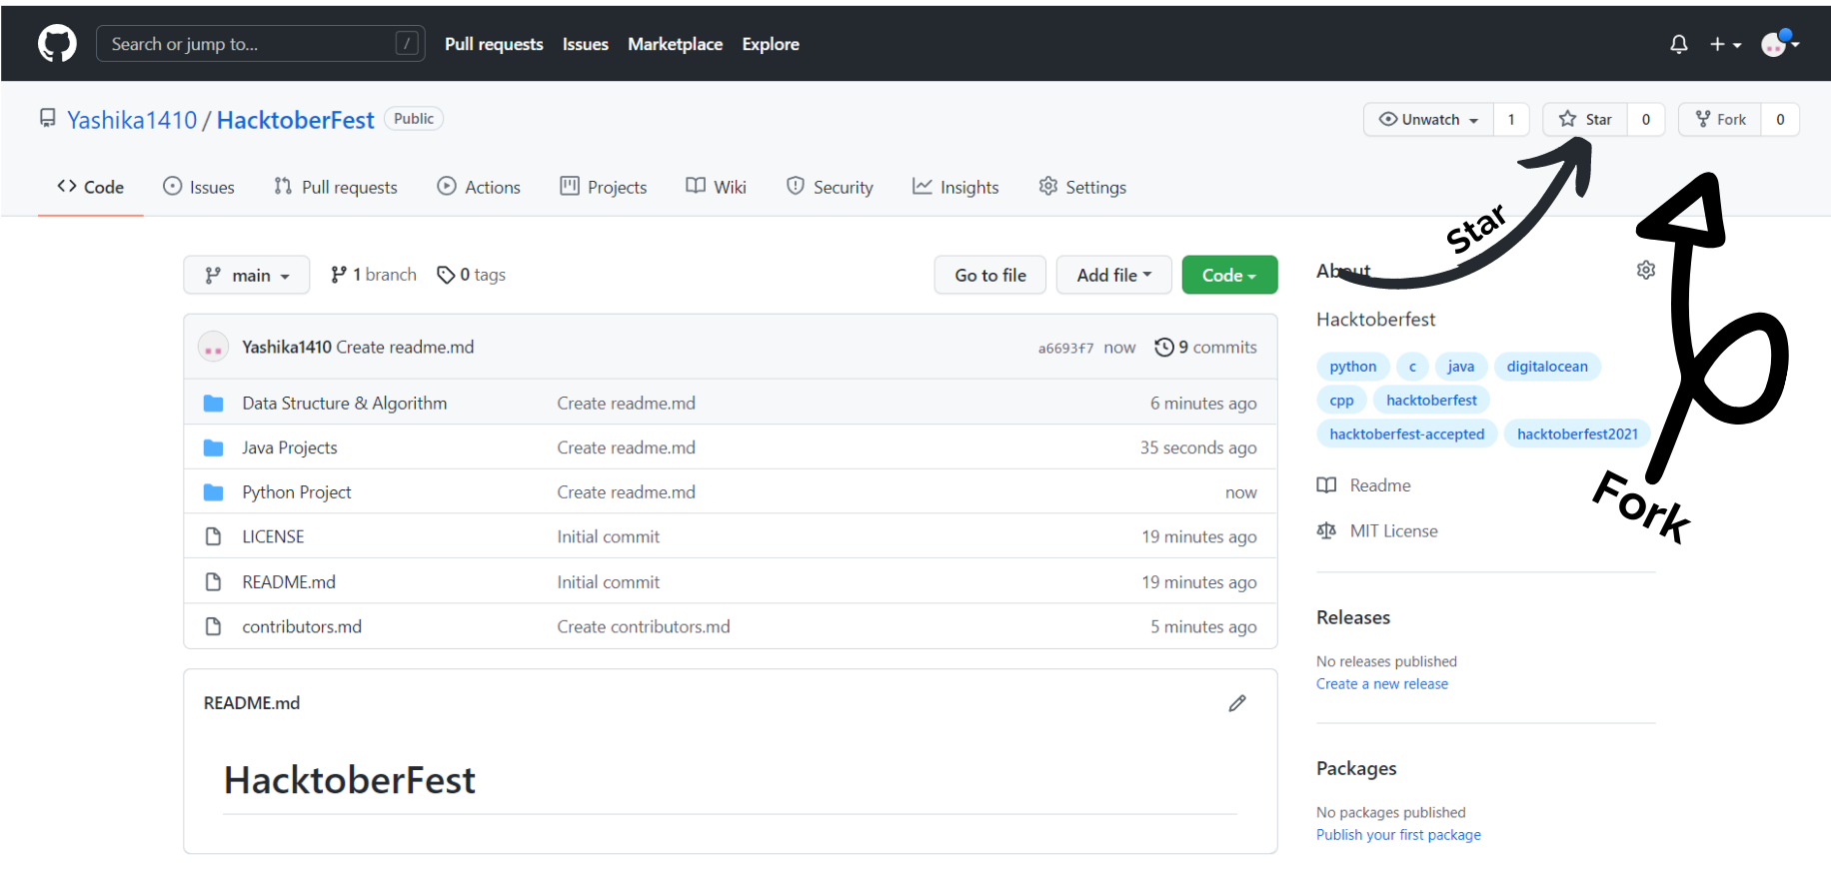Switch to the Settings tab
Image resolution: width=1831 pixels, height=892 pixels.
coord(1082,187)
